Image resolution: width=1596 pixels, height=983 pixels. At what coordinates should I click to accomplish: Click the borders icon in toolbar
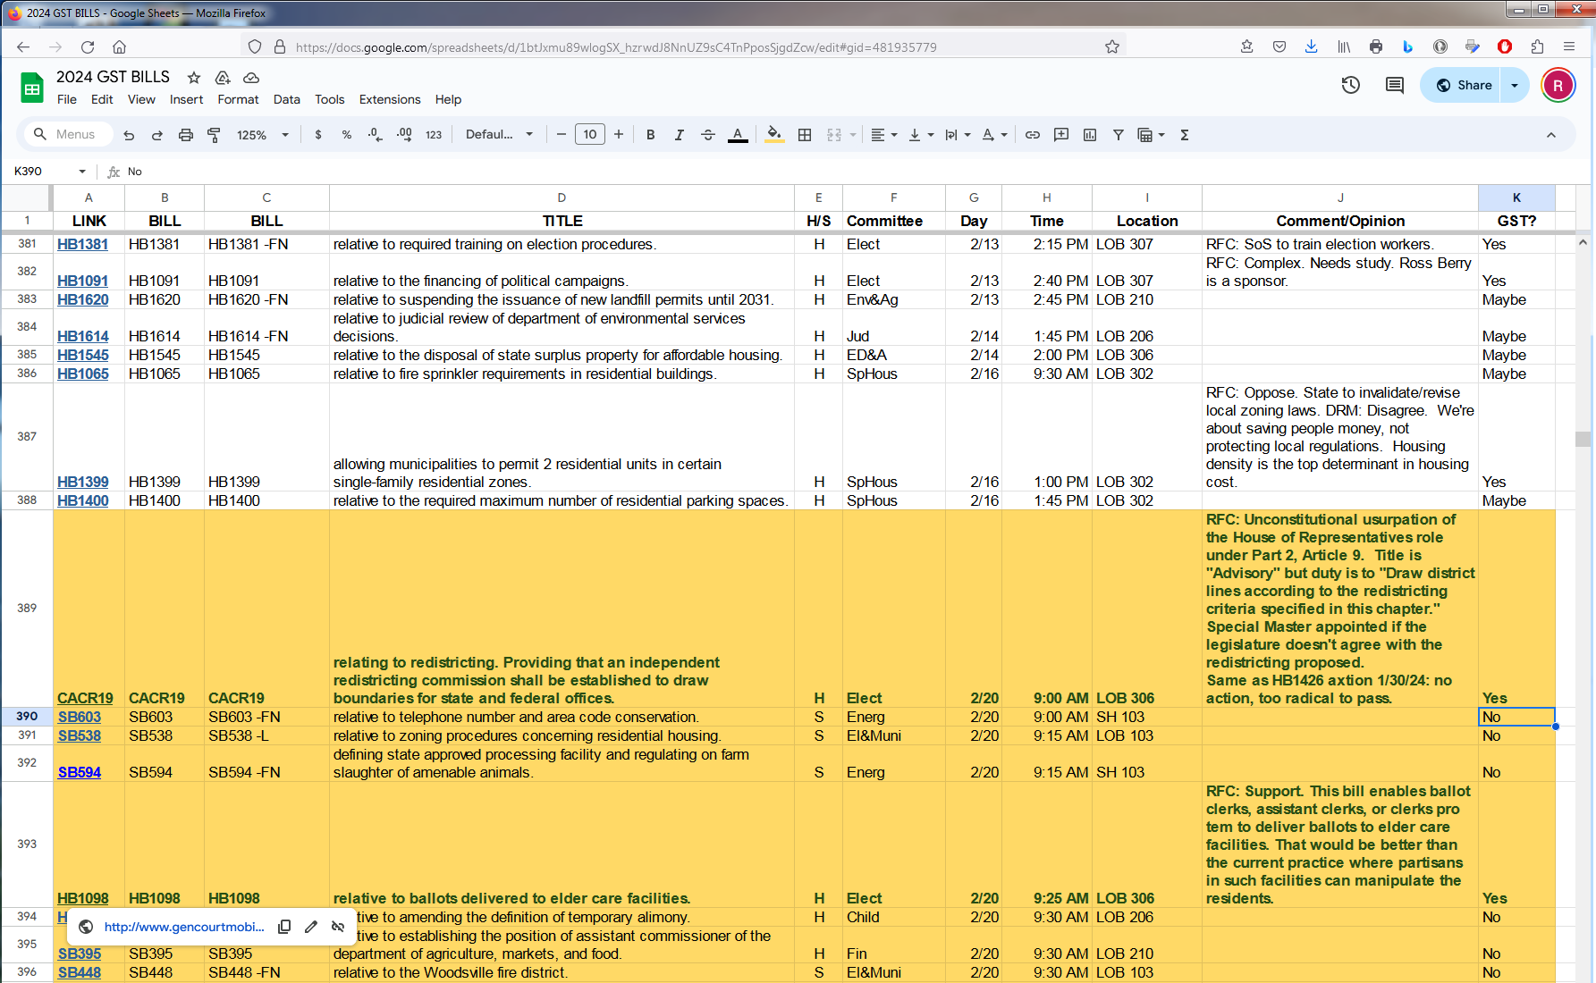click(x=805, y=135)
